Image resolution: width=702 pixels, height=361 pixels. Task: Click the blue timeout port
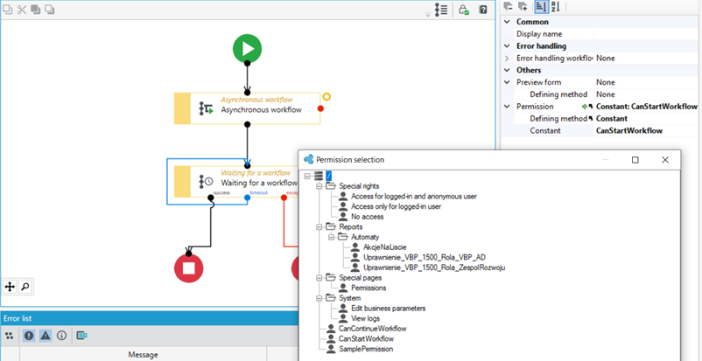[247, 198]
